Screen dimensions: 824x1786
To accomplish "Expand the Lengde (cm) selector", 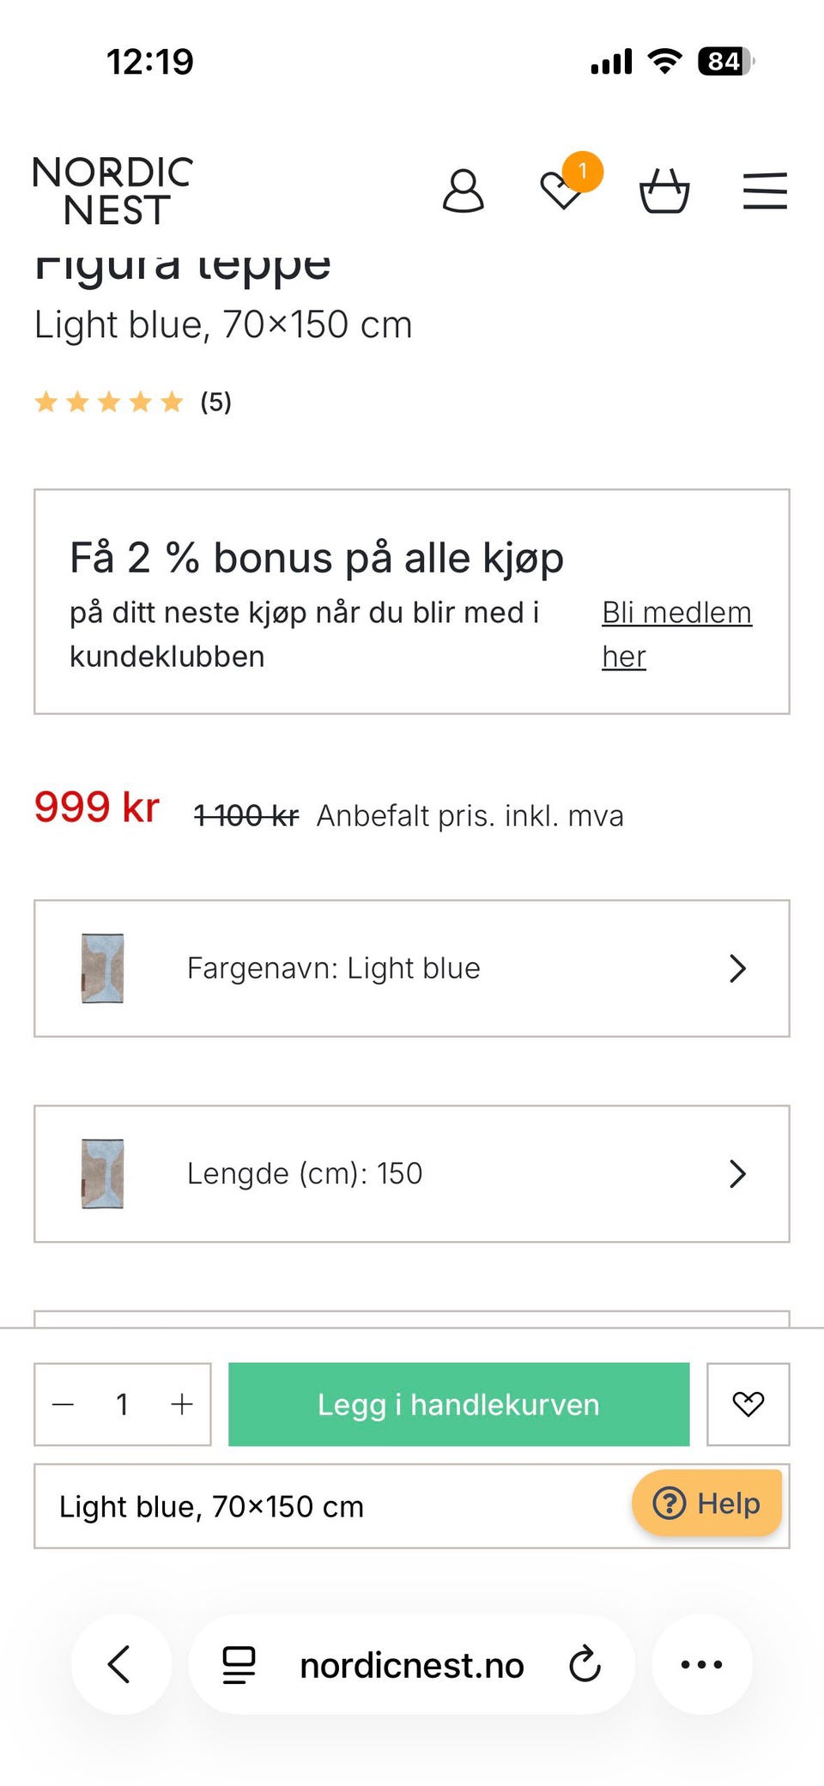I will point(412,1173).
